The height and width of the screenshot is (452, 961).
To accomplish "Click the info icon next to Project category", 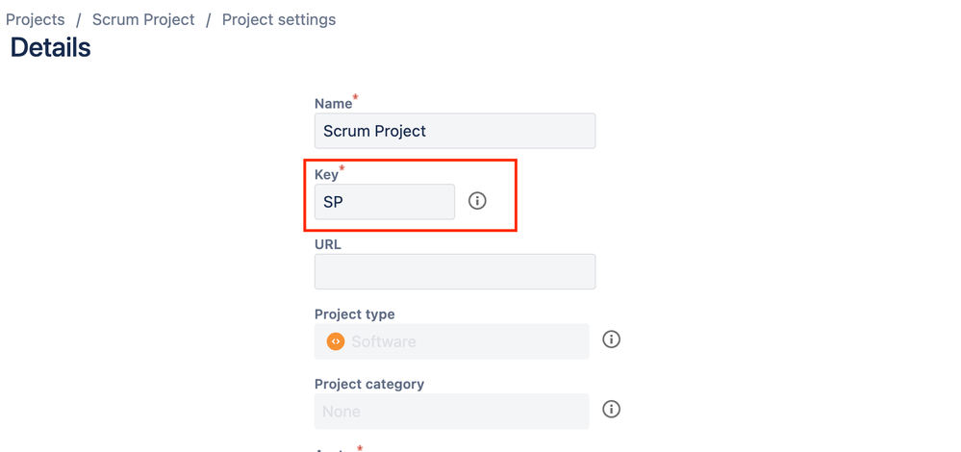I will coord(611,410).
